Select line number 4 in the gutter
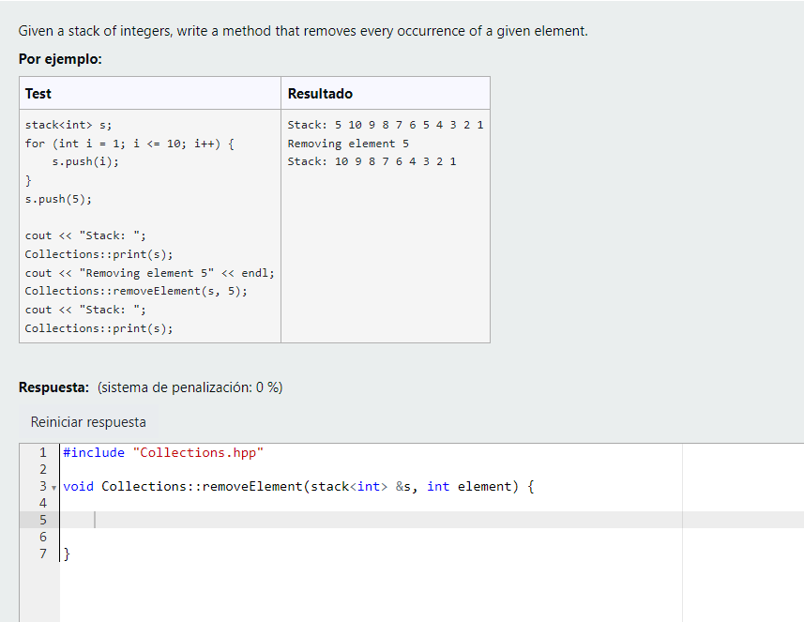This screenshot has width=804, height=622. 43,503
